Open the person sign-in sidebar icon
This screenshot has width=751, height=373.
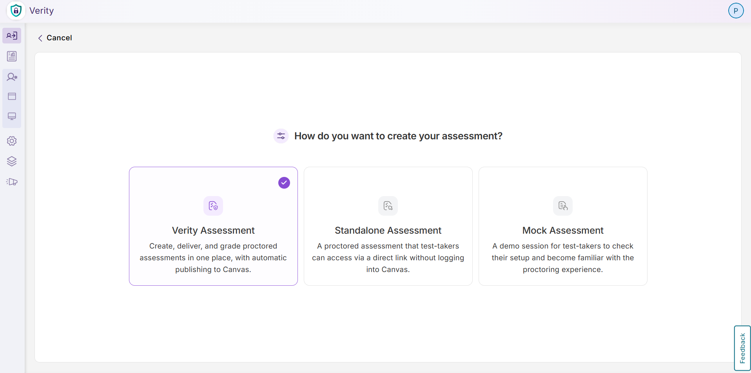(x=12, y=36)
